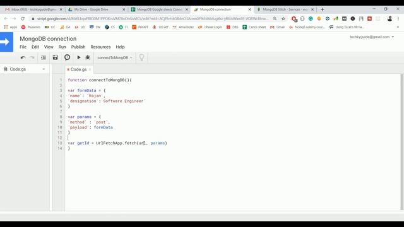Click 'connectToMongoDB' in the function declaration
Viewport: 404px width, 227px height.
tap(107, 80)
